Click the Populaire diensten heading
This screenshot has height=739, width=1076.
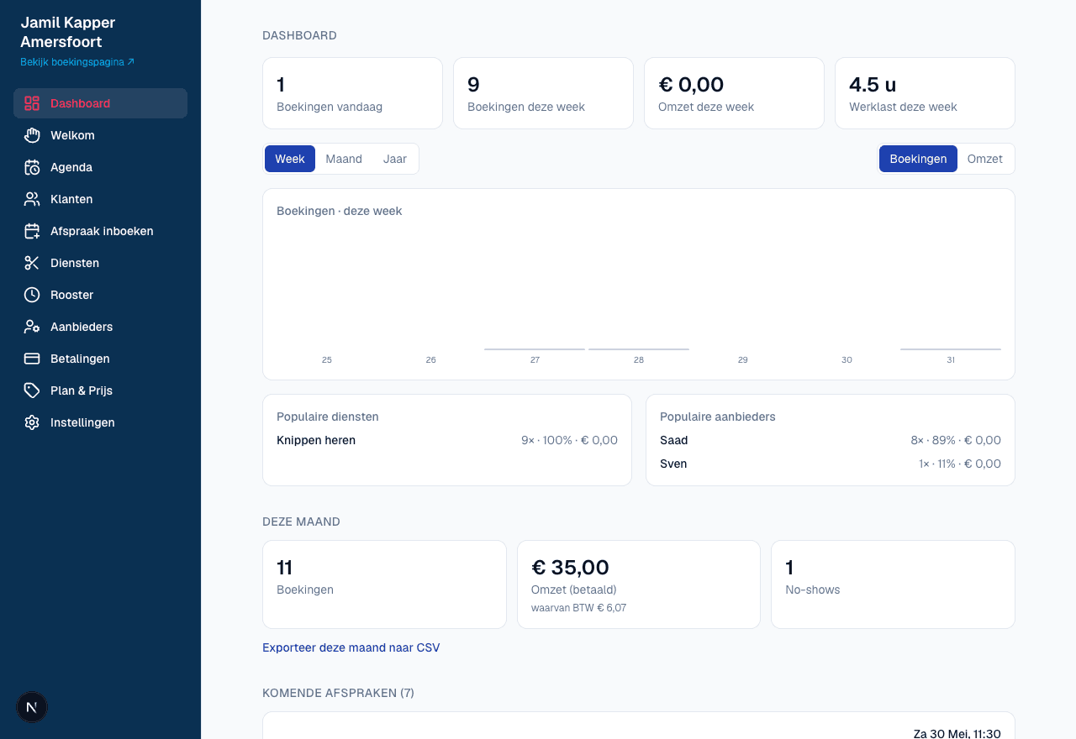(328, 417)
